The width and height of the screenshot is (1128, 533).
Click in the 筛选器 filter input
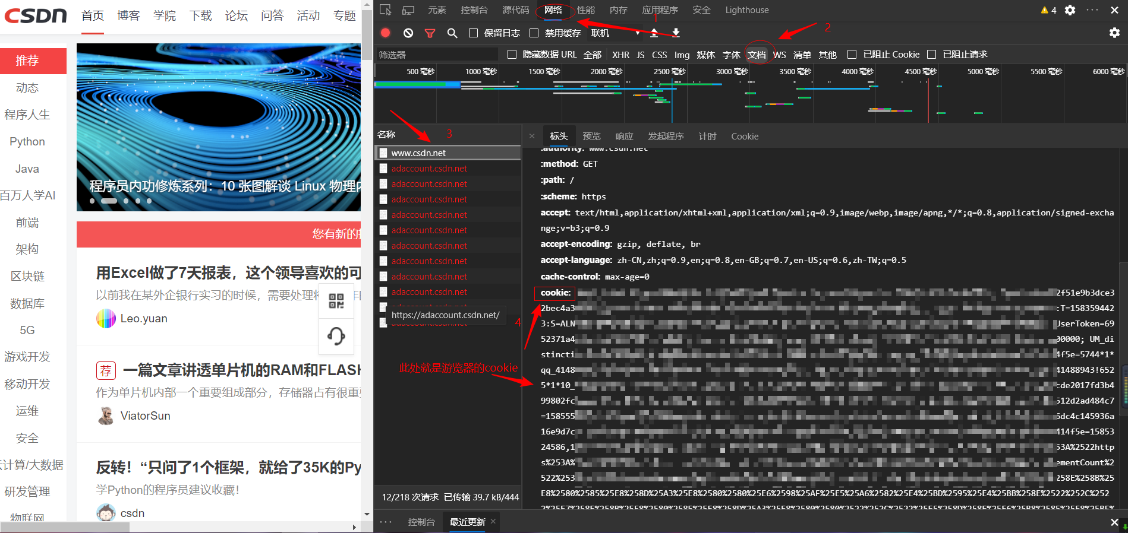(x=437, y=55)
